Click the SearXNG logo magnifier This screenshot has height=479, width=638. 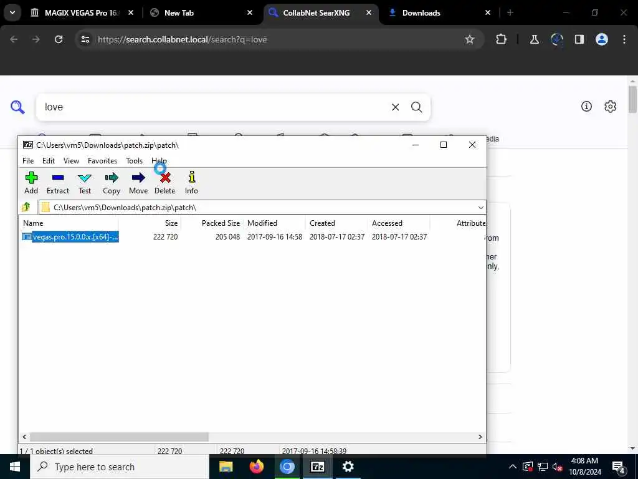(17, 107)
